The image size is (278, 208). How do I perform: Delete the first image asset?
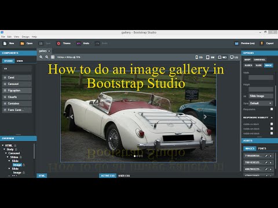(270, 156)
